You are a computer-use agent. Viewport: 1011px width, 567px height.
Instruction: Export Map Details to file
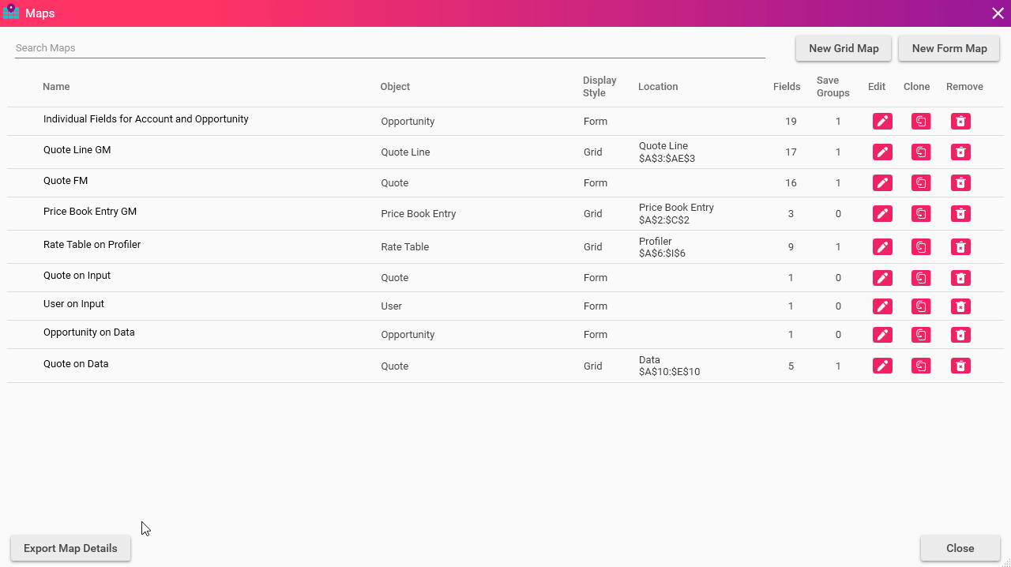tap(70, 548)
